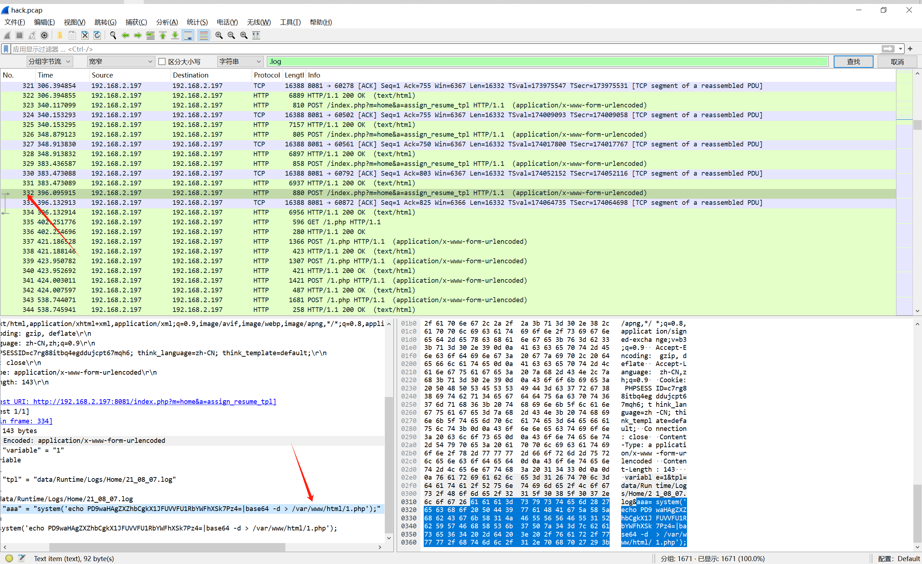Image resolution: width=922 pixels, height=564 pixels.
Task: Toggle the colorize packet list button
Action: 204,35
